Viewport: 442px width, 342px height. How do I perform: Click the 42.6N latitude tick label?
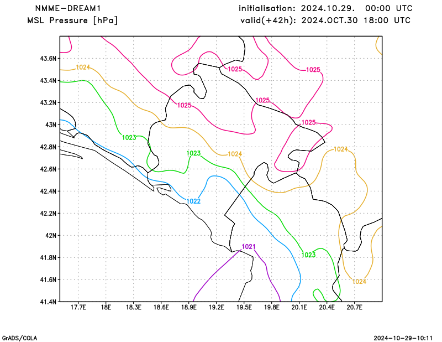[x=48, y=169]
